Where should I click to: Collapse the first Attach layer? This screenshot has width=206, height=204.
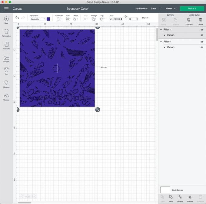tap(161, 30)
